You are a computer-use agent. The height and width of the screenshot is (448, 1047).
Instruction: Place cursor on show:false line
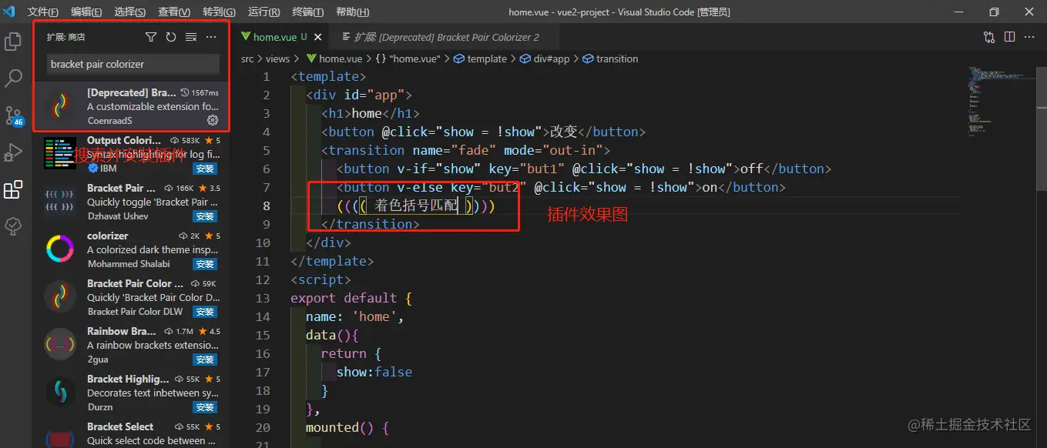374,372
